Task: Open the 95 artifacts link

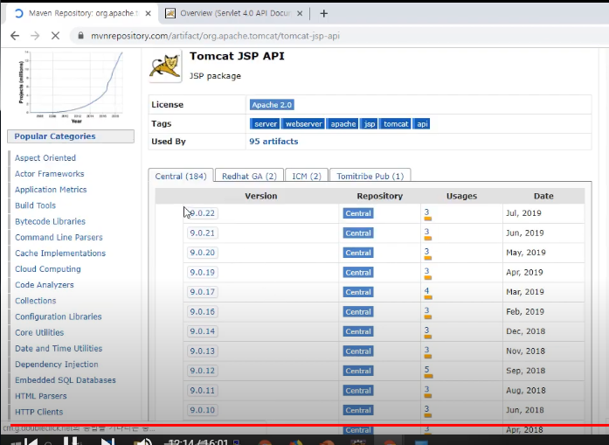Action: click(x=273, y=142)
